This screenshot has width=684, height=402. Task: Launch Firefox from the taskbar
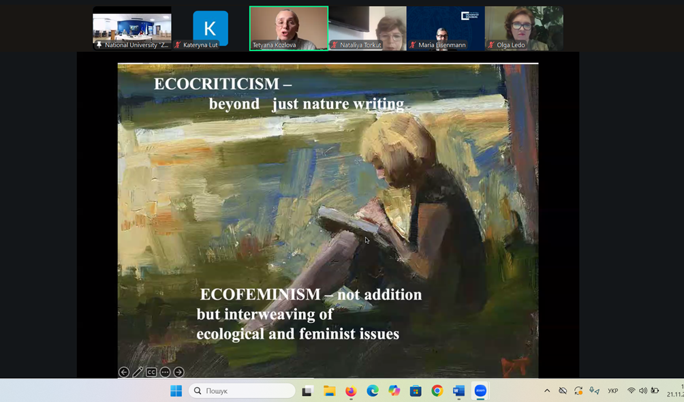click(x=351, y=391)
